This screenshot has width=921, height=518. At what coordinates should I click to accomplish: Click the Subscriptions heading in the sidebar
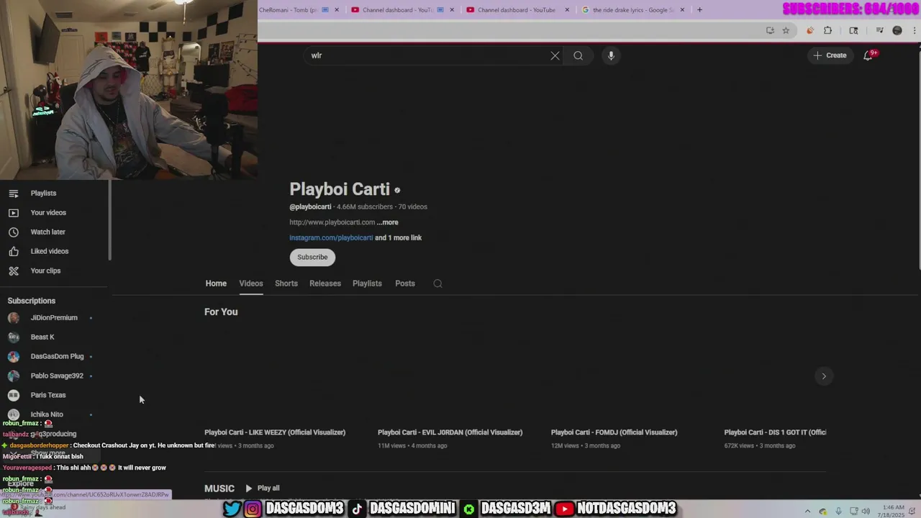point(32,301)
